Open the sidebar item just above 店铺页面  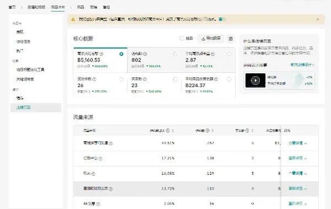point(20,98)
